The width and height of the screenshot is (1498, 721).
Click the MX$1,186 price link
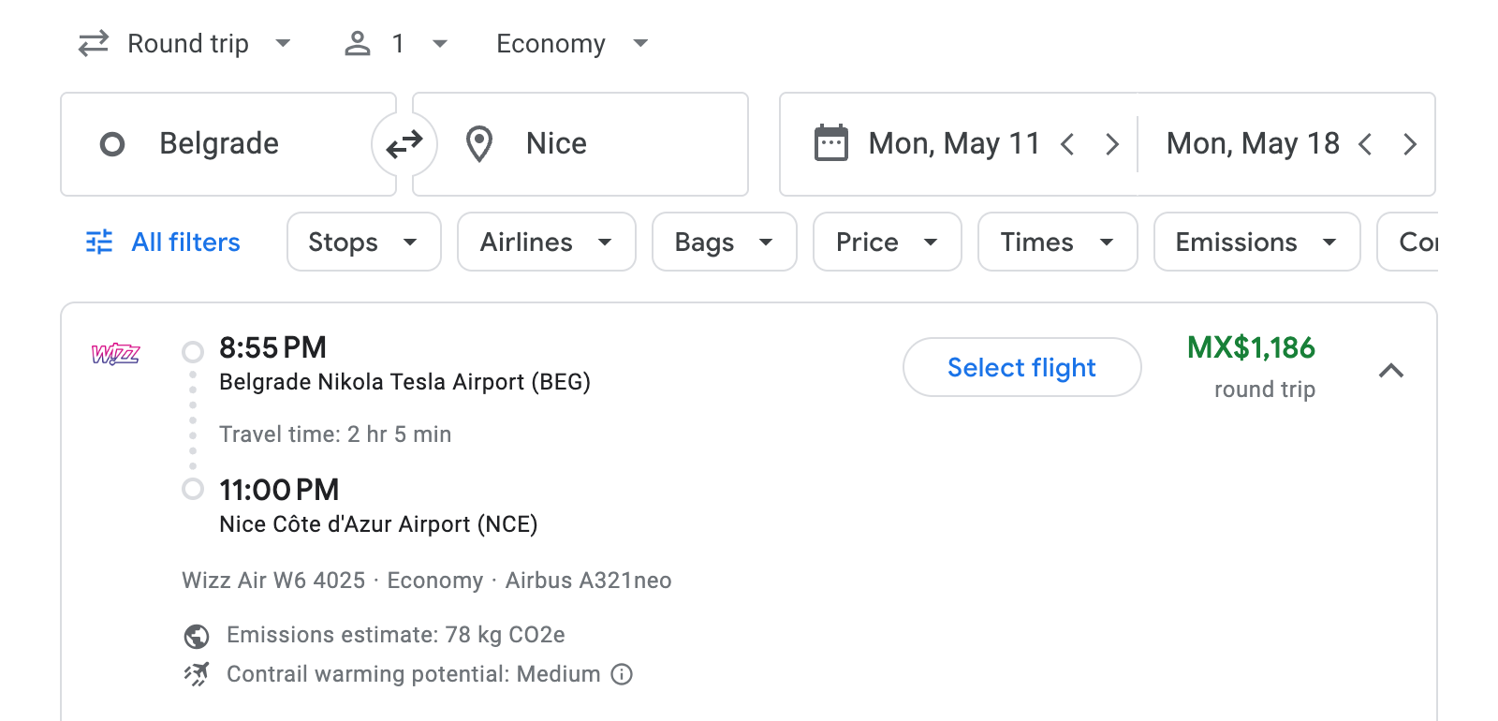click(x=1253, y=348)
